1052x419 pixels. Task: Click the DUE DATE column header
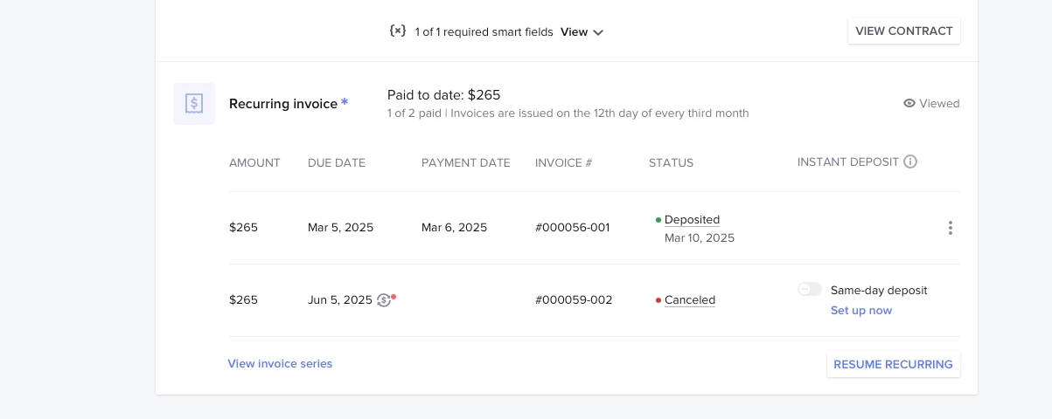pos(337,162)
